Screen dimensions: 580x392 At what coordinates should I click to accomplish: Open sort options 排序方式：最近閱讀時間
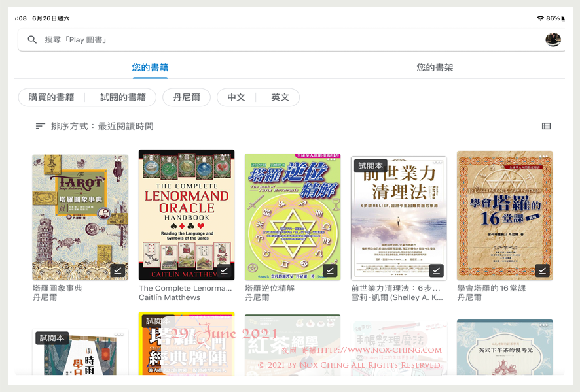pos(94,126)
